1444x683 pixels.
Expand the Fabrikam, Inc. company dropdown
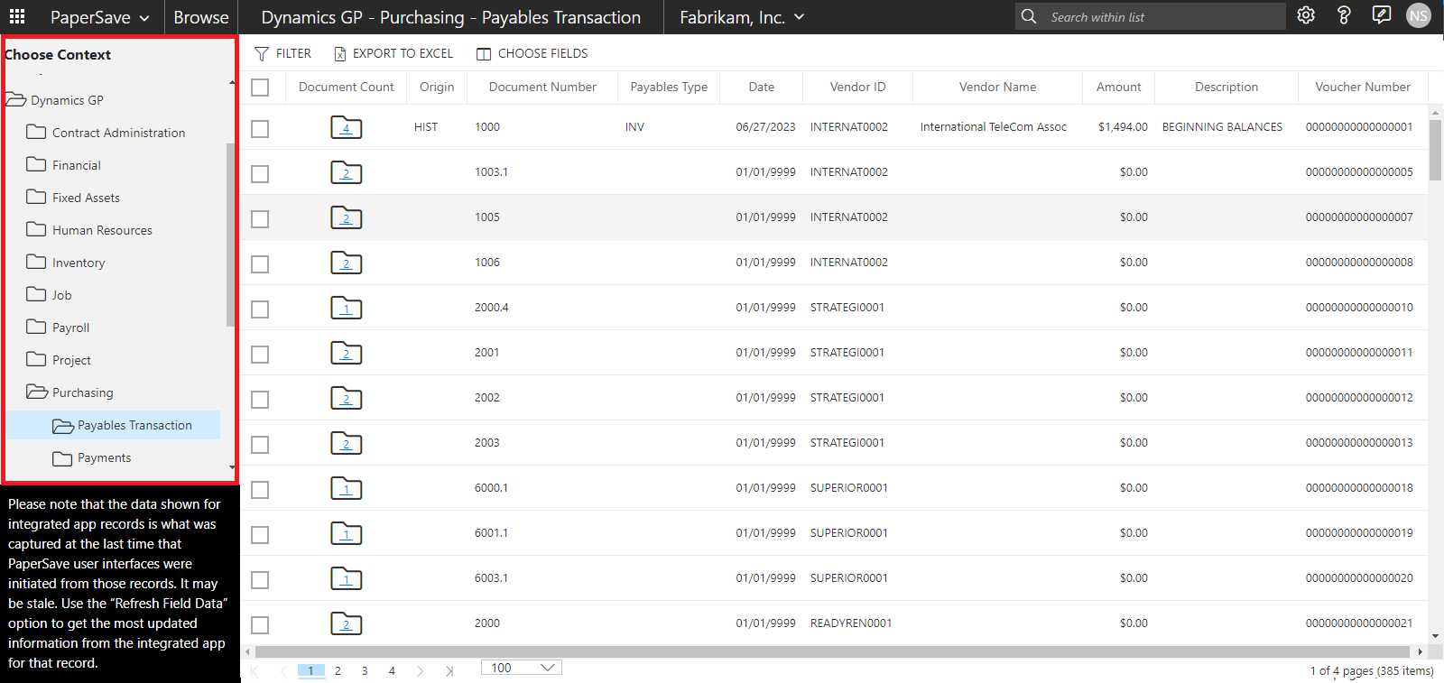[741, 17]
